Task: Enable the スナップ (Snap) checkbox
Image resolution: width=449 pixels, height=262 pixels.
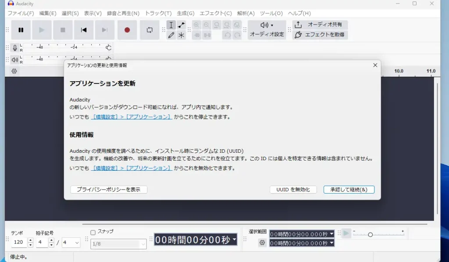Action: tap(94, 232)
